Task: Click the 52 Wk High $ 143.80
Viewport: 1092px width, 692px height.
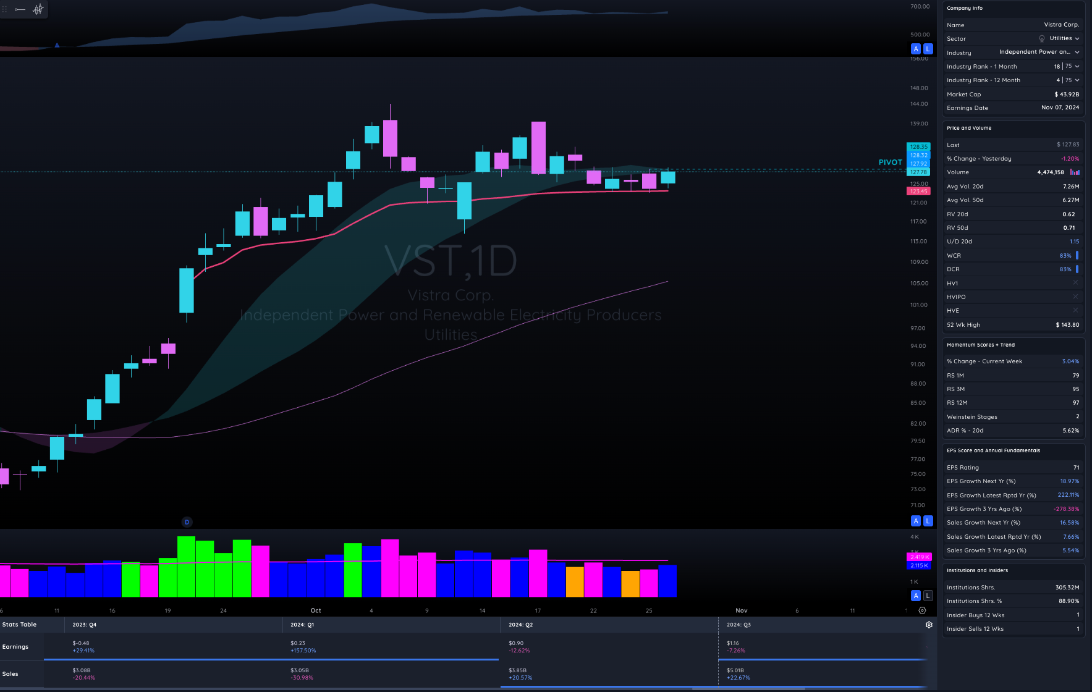Action: 1067,325
